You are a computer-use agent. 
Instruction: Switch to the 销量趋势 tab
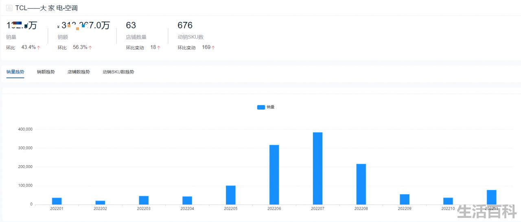coord(15,72)
